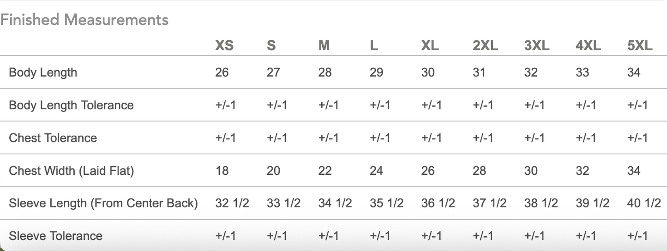This screenshot has height=251, width=667.
Task: Select the Chest Width (Laid Flat) label
Action: [71, 171]
